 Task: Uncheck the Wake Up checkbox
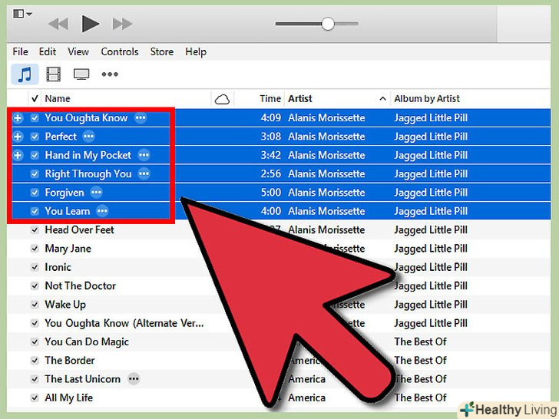[x=35, y=305]
